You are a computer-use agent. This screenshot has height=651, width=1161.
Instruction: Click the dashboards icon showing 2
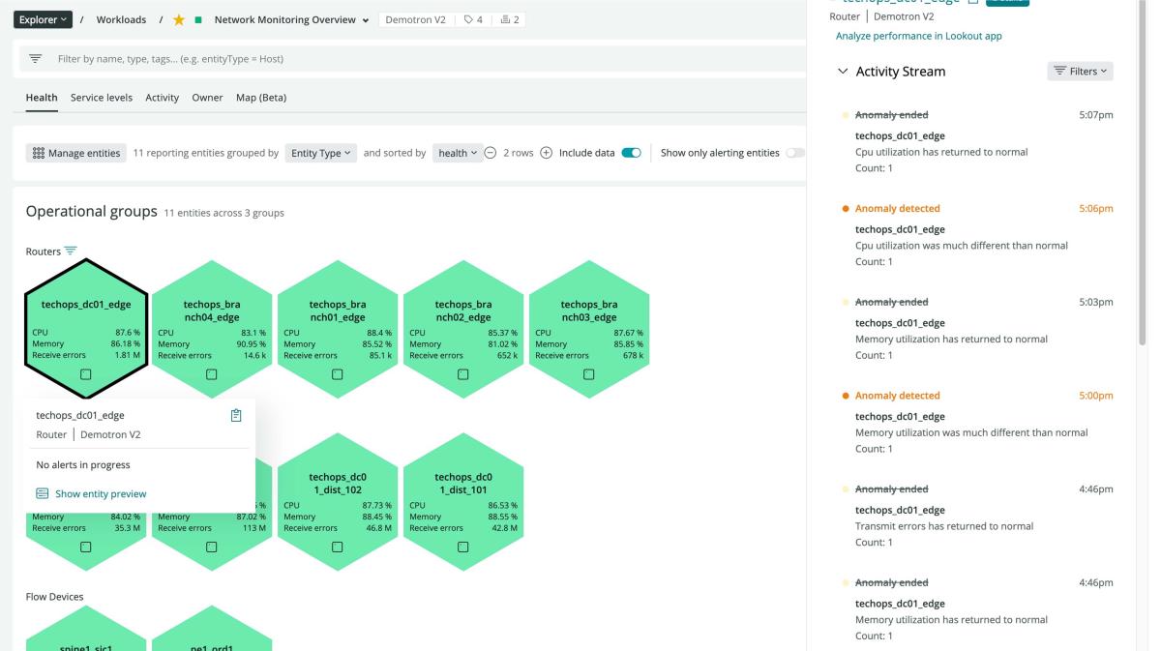pos(509,19)
